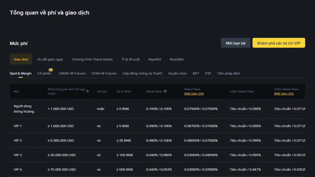Click the 0.040% / 0.060% fee cell
Screen dimensions: 315x177
[159, 155]
